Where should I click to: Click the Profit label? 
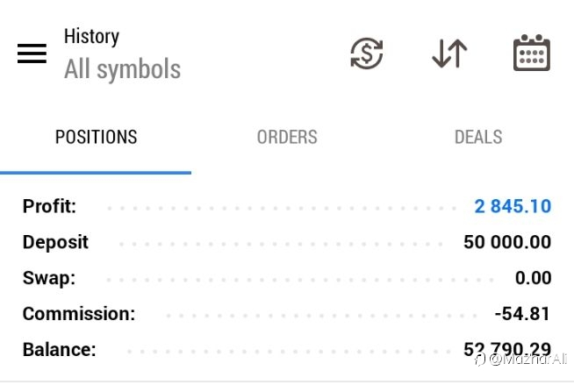point(49,207)
